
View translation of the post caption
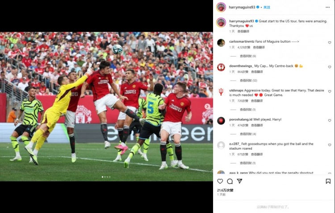[243, 31]
